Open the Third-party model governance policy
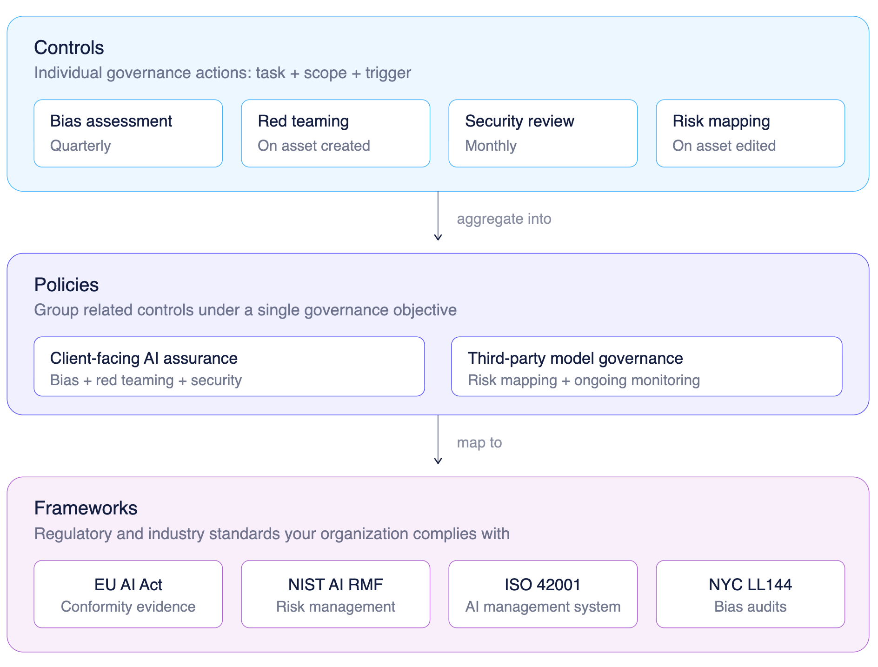This screenshot has height=667, width=878. point(647,367)
